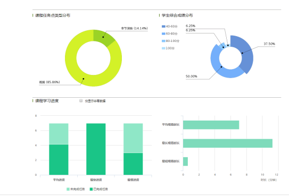The width and height of the screenshot is (289, 196).
Task: Click uncompleted portion of 最慢进度 bar
Action: [x=133, y=138]
